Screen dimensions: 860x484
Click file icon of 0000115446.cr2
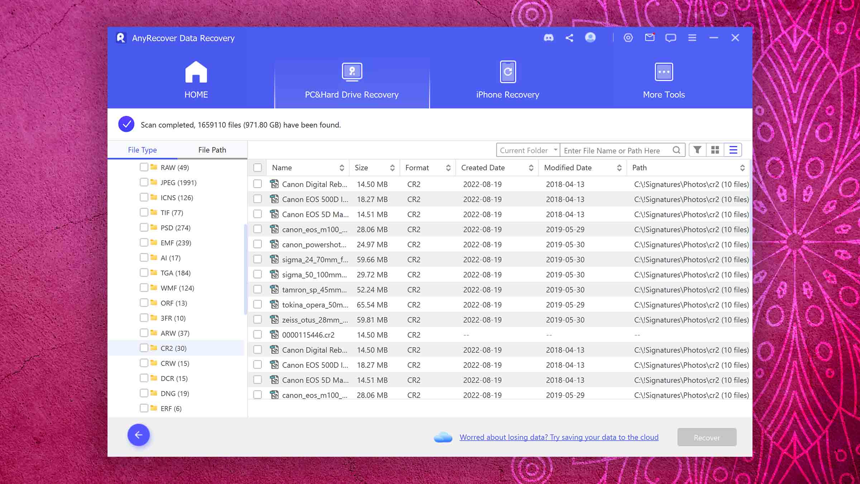pos(274,334)
